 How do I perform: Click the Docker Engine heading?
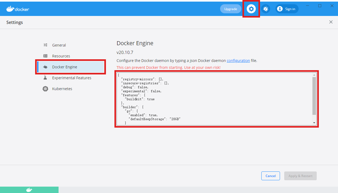(x=135, y=43)
